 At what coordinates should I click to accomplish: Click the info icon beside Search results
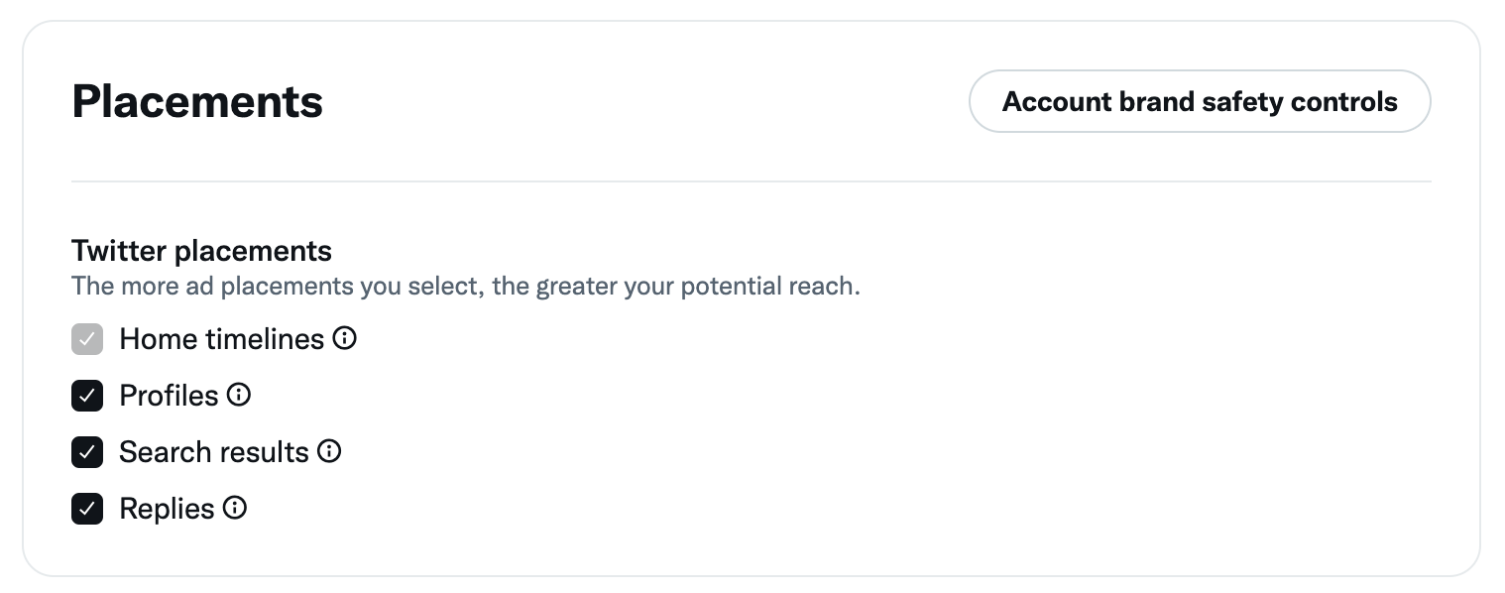click(329, 452)
